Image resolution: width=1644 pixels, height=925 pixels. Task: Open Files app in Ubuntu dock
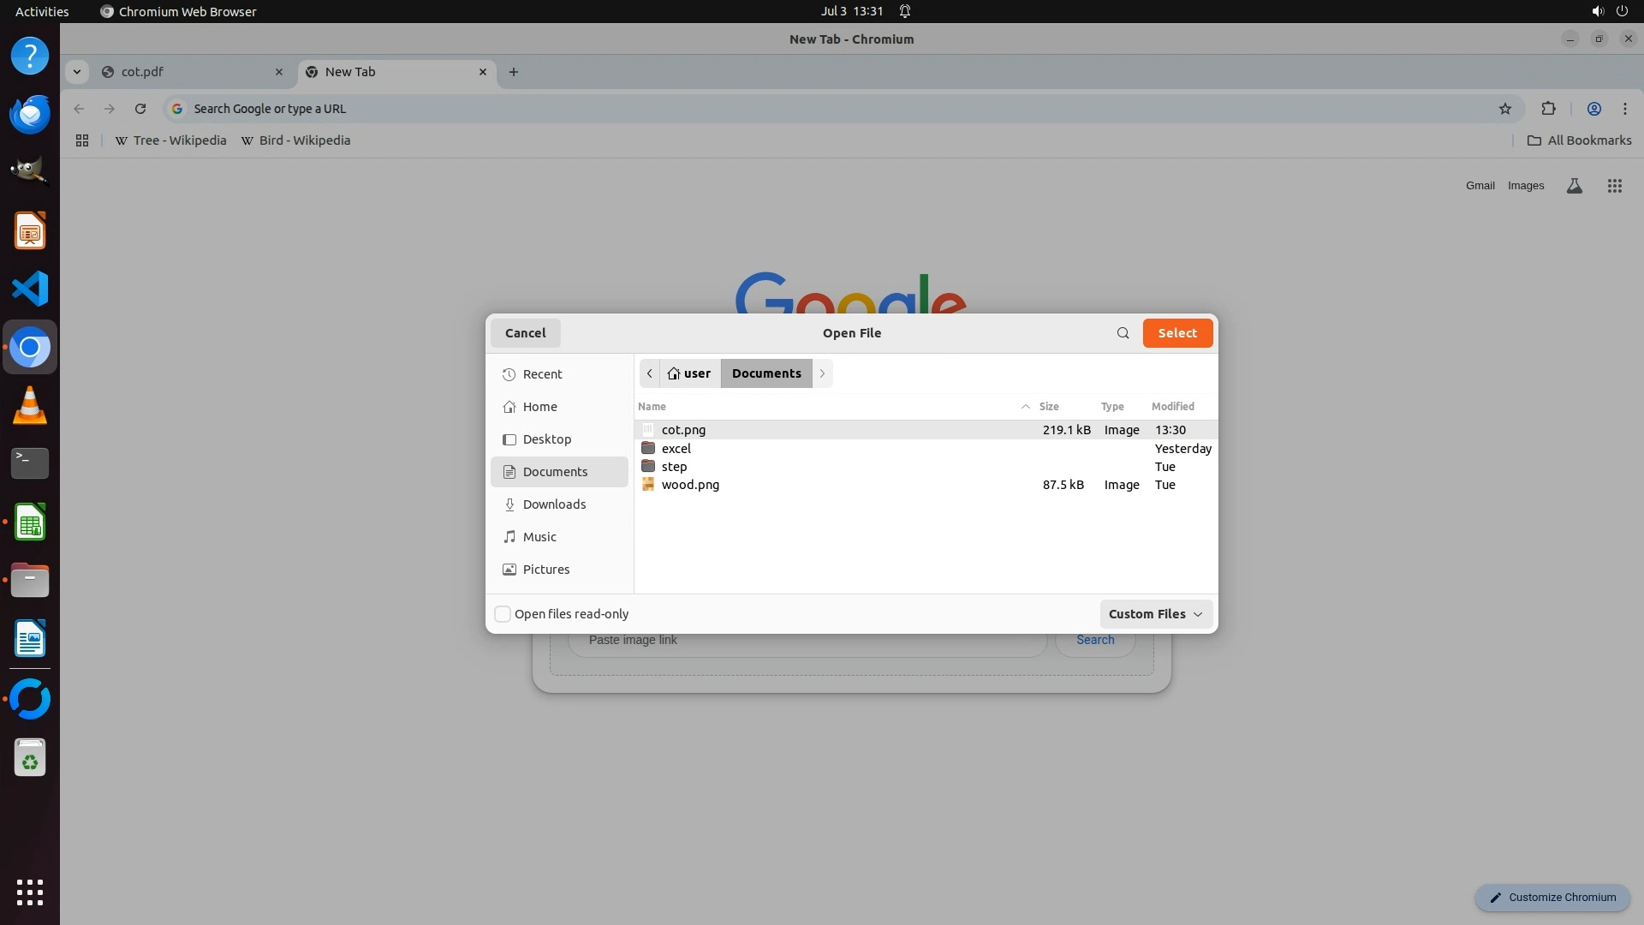(x=30, y=581)
